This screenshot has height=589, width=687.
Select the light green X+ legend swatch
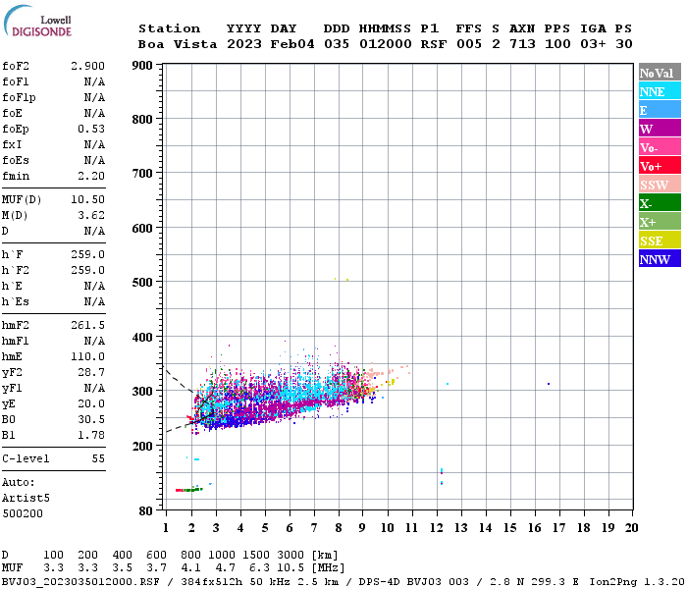[660, 222]
